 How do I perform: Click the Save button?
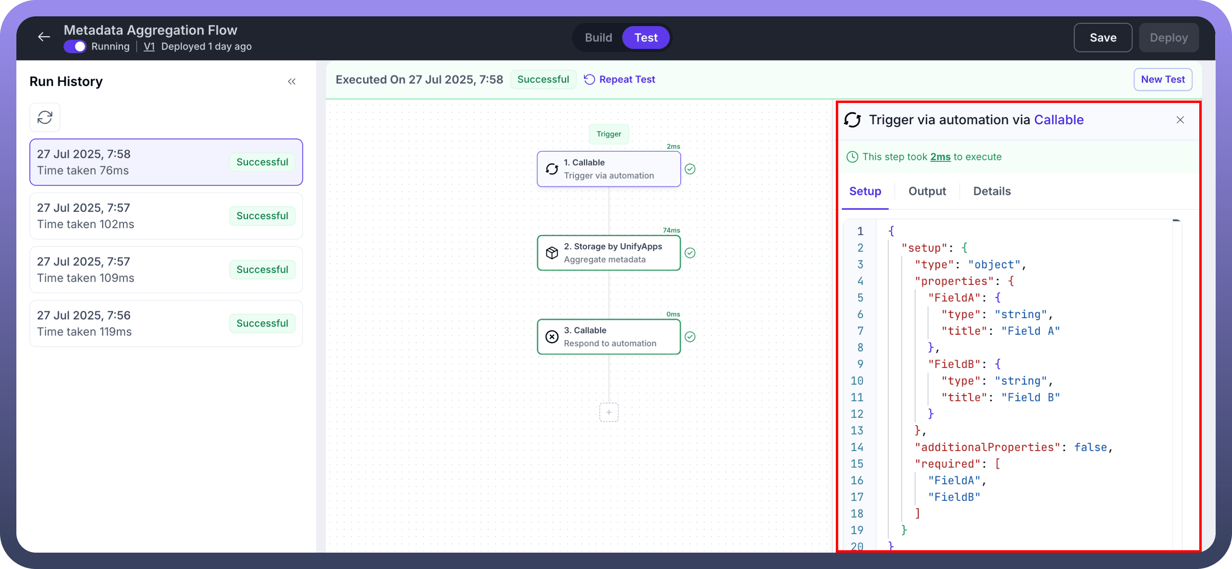coord(1102,38)
